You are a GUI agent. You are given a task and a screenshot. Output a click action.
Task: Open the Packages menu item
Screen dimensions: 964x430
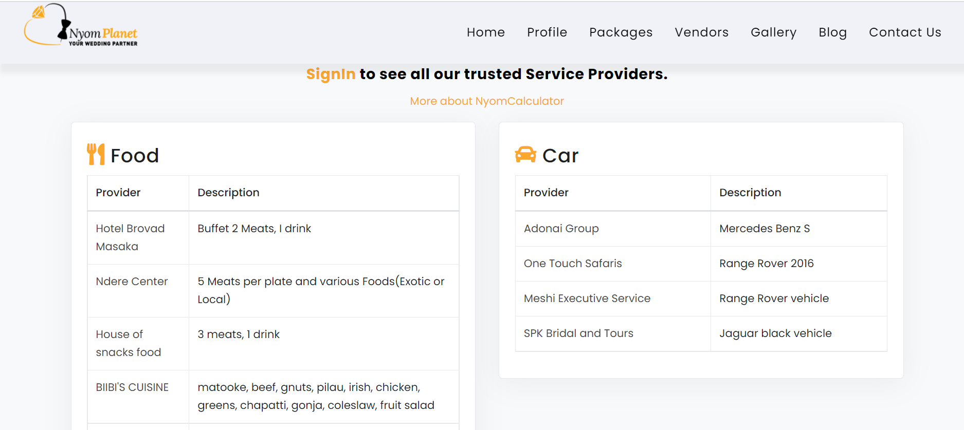621,32
